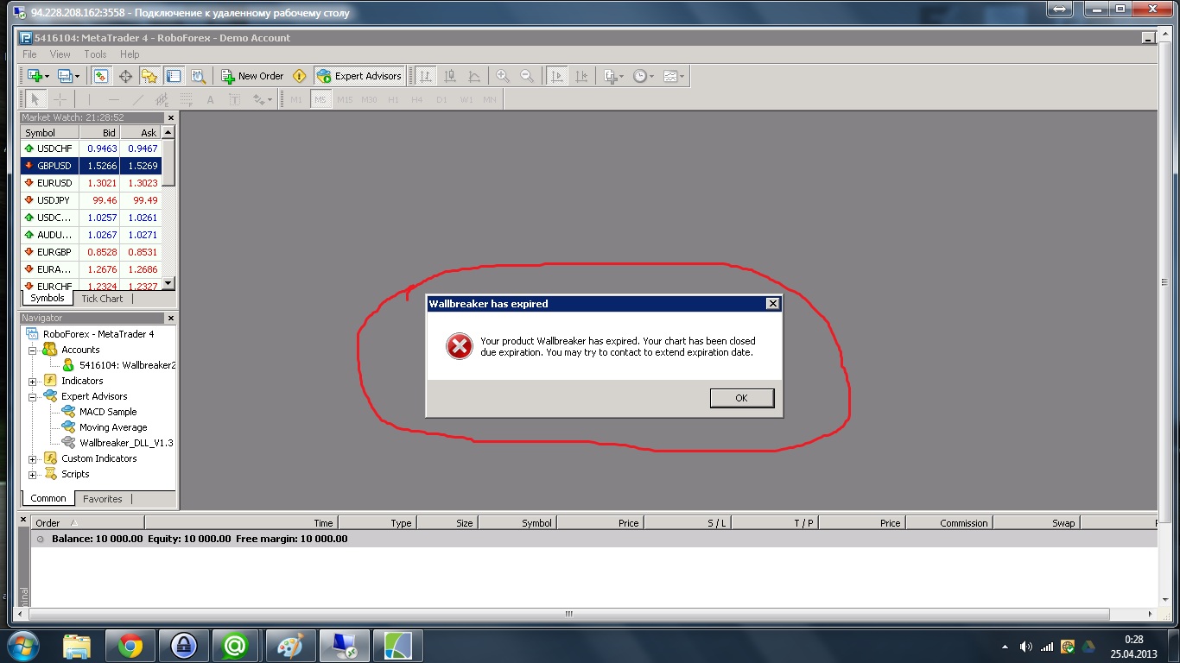
Task: Click the Market Watch scroll down arrow
Action: 168,283
